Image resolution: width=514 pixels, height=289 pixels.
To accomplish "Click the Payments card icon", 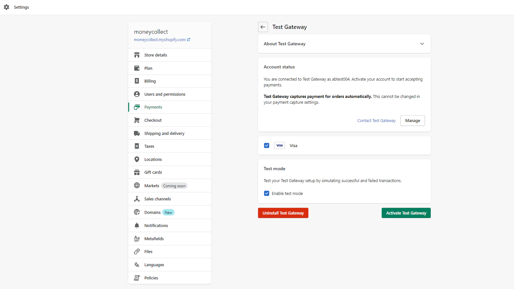I will click(x=137, y=107).
